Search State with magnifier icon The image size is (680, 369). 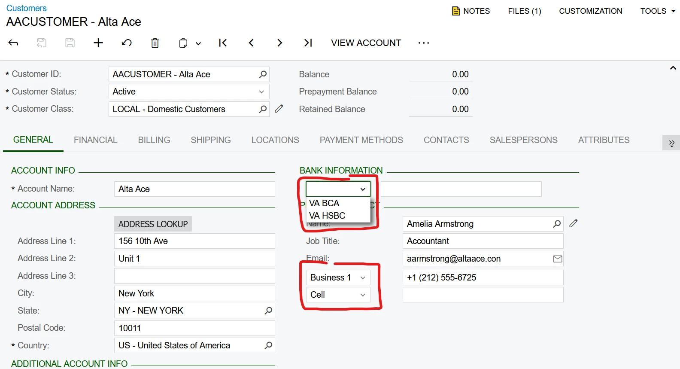tap(268, 311)
